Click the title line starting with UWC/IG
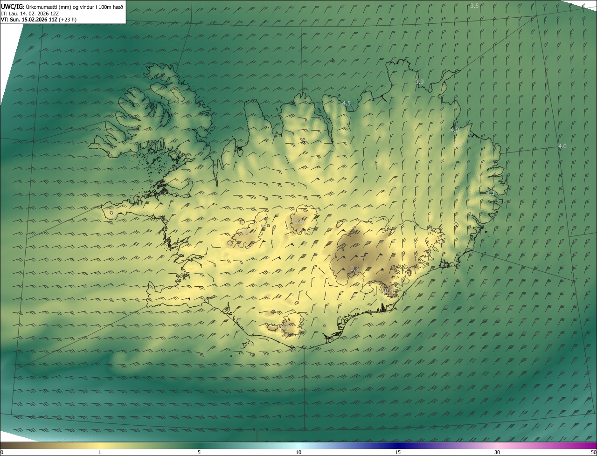The image size is (597, 456). click(x=62, y=7)
